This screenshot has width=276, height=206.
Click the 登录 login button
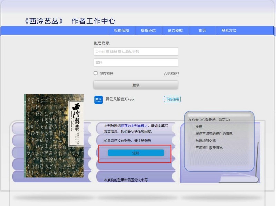pos(136,85)
